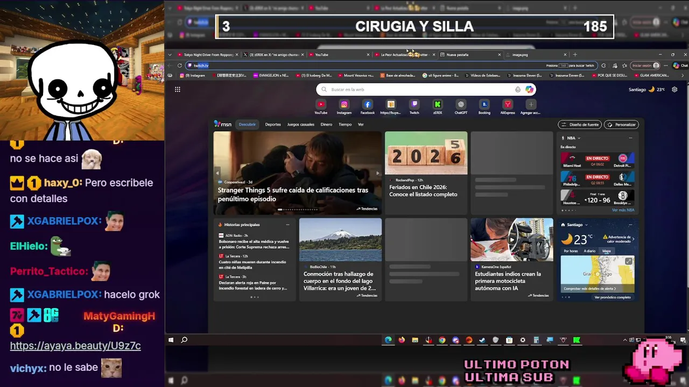The image size is (689, 387).
Task: Click the browser reload button
Action: (179, 66)
